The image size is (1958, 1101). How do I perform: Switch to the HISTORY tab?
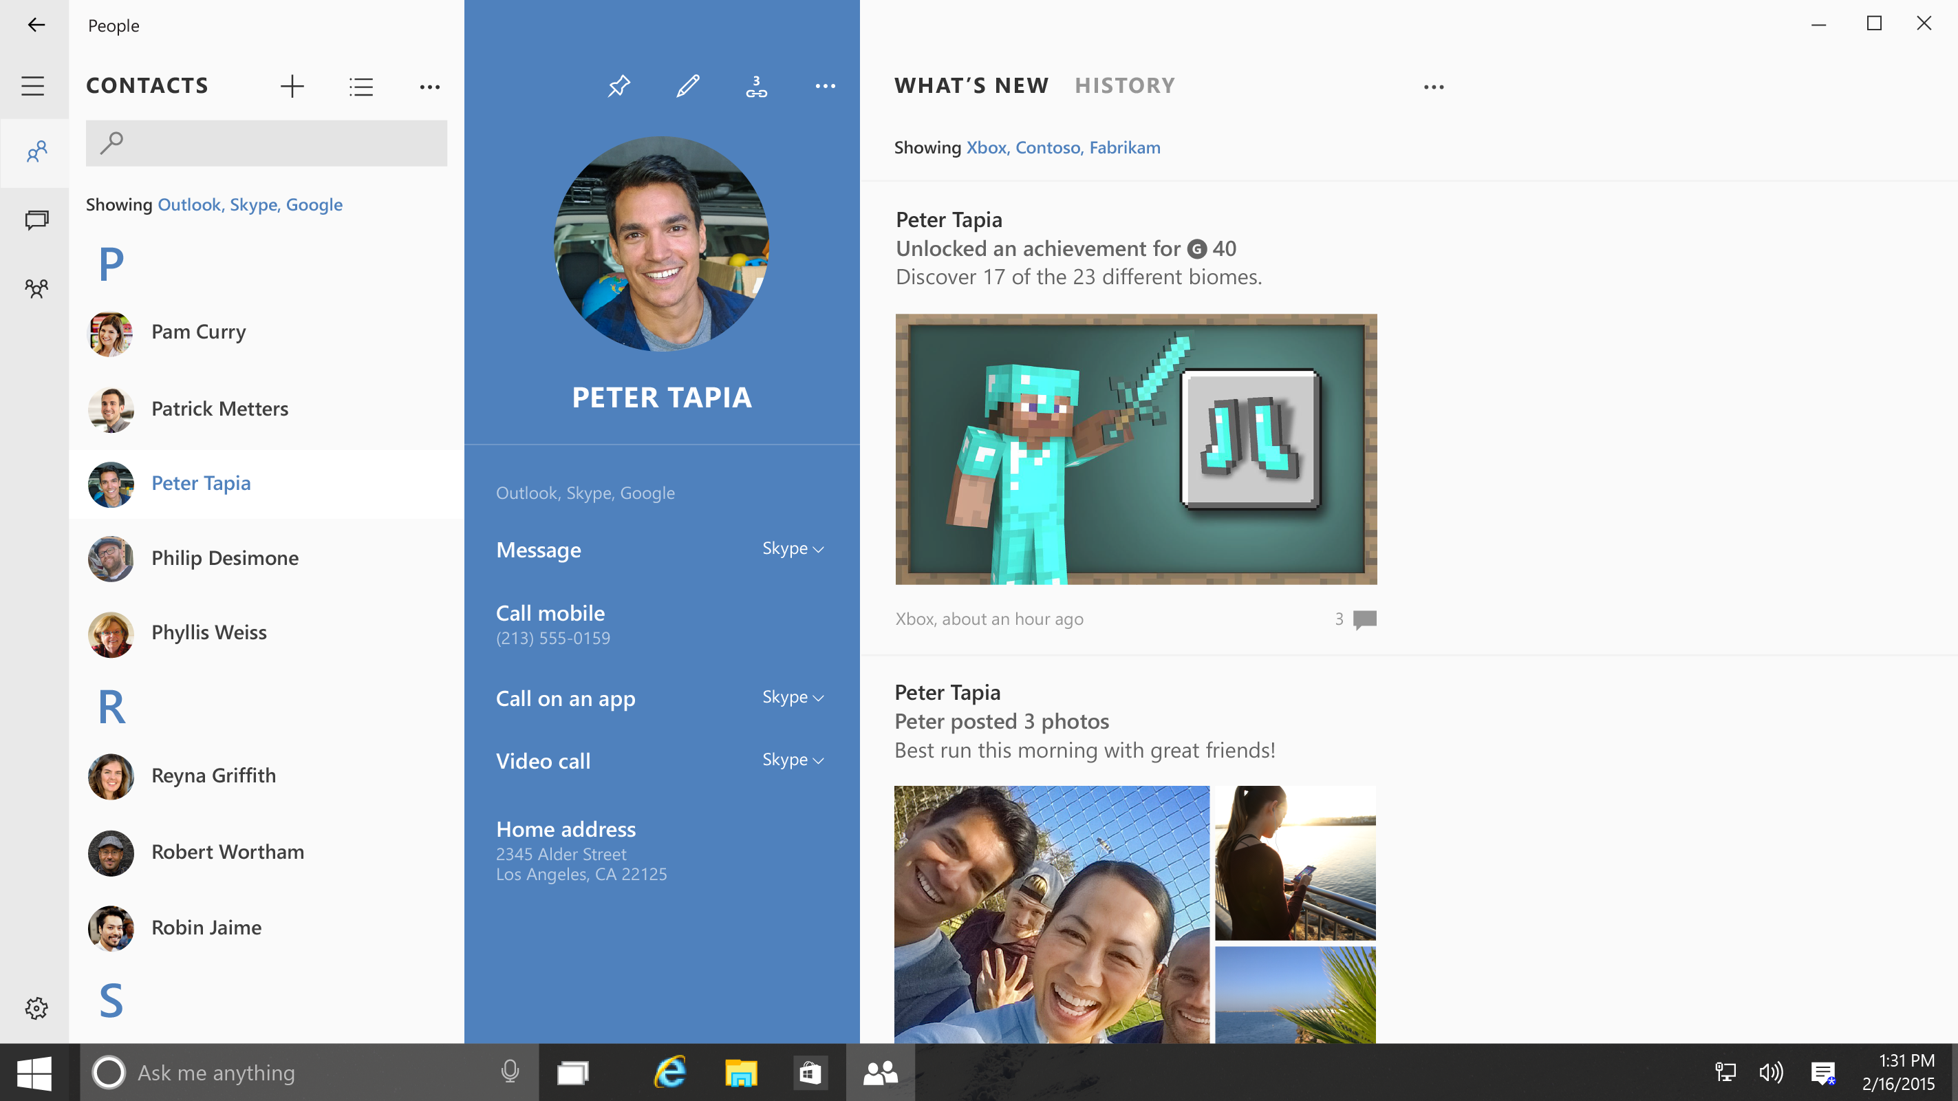pos(1124,85)
